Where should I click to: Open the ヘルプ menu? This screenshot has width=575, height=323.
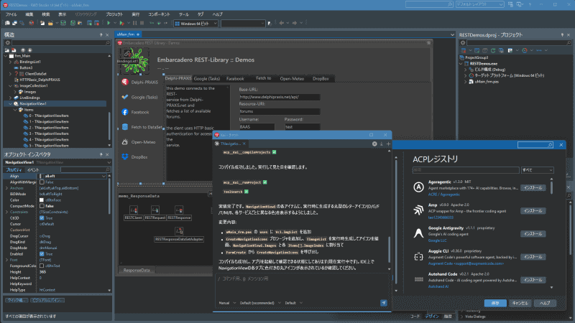pos(218,14)
